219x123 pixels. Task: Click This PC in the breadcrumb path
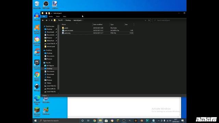click(x=61, y=20)
